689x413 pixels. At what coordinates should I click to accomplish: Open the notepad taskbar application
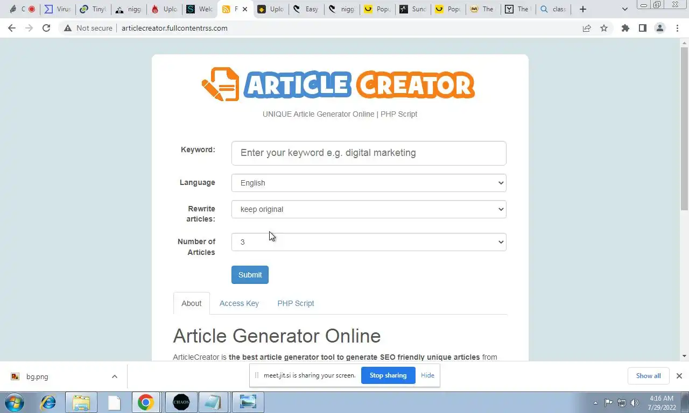214,402
